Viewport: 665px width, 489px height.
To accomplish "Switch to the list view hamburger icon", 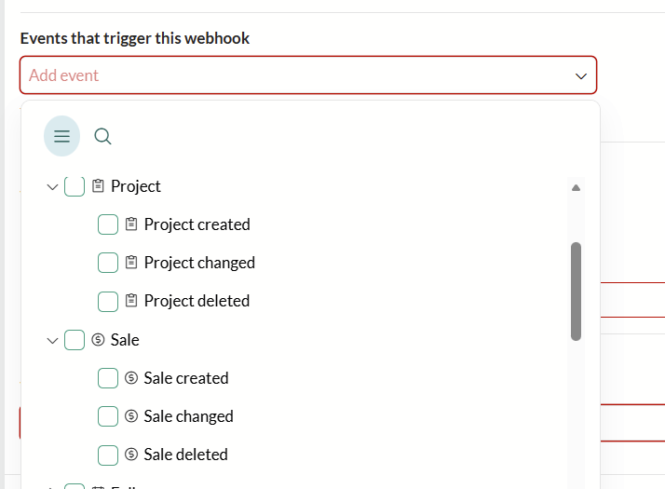I will [61, 136].
